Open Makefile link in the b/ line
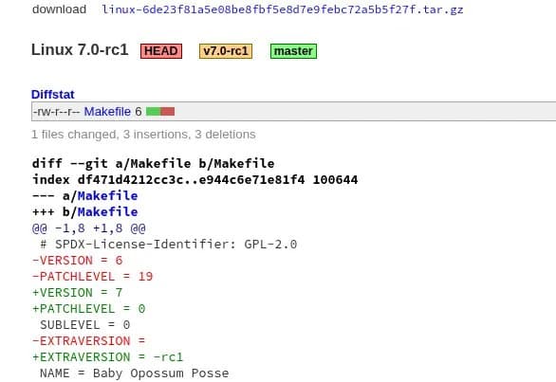Viewport: 556px width, 382px height. 107,212
